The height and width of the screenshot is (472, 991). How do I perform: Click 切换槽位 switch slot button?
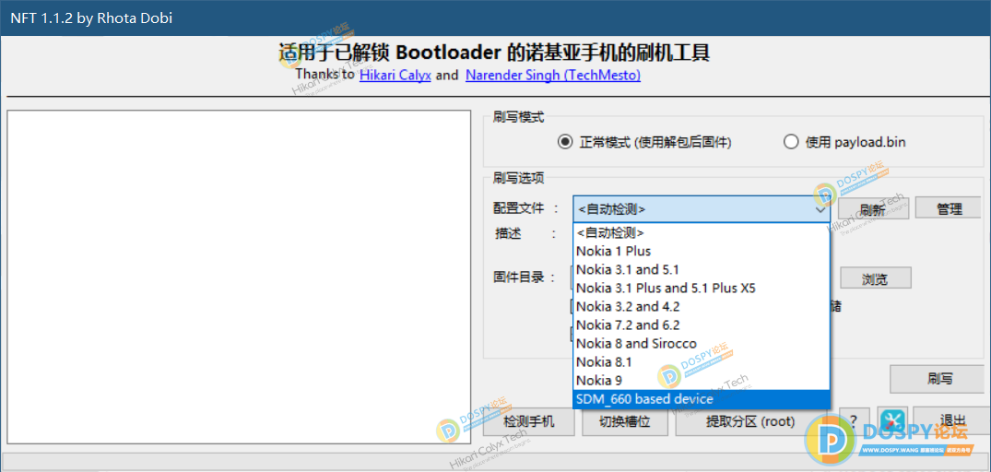[x=625, y=420]
